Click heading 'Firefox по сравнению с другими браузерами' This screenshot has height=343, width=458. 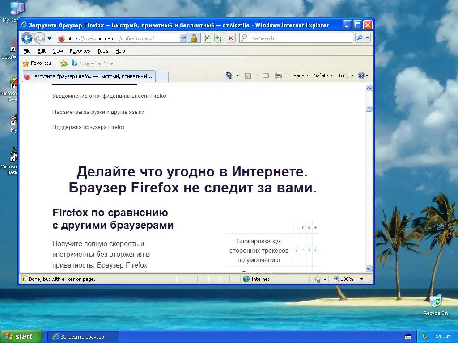(113, 219)
